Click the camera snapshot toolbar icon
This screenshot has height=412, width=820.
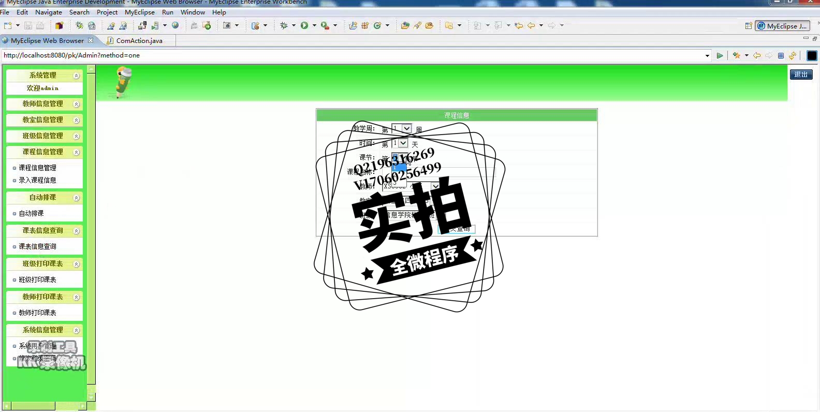(x=227, y=25)
